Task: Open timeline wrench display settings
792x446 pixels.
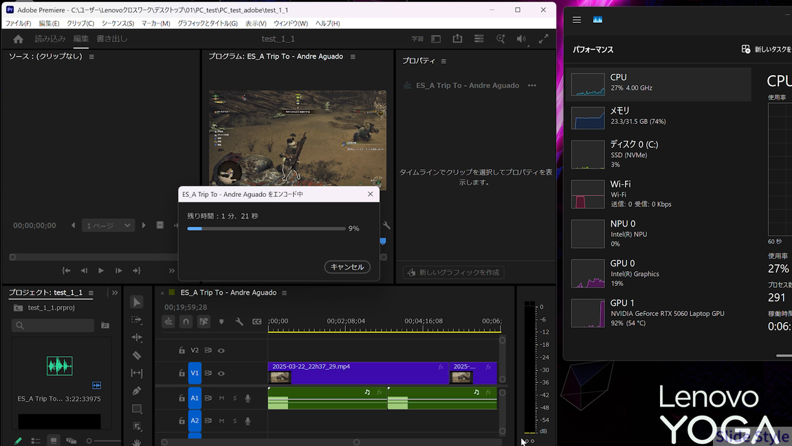Action: click(239, 321)
